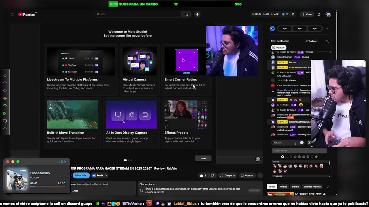Click the purple spark sidebar icon
Image resolution: width=369 pixels, height=207 pixels.
(5, 91)
